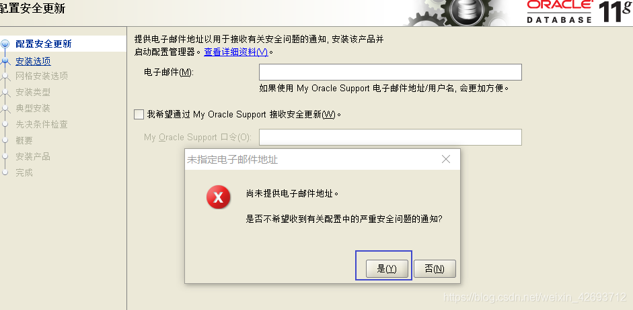The height and width of the screenshot is (310, 633).
Task: Enable 我希望通过 My Oracle Support 接收安全更新 checkbox
Action: point(139,114)
